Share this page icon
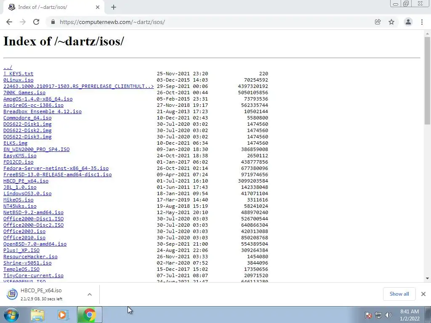Image resolution: width=431 pixels, height=323 pixels. click(378, 22)
